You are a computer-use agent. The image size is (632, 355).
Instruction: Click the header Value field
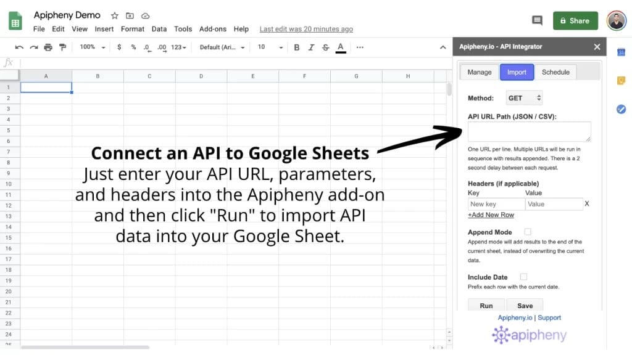[554, 204]
